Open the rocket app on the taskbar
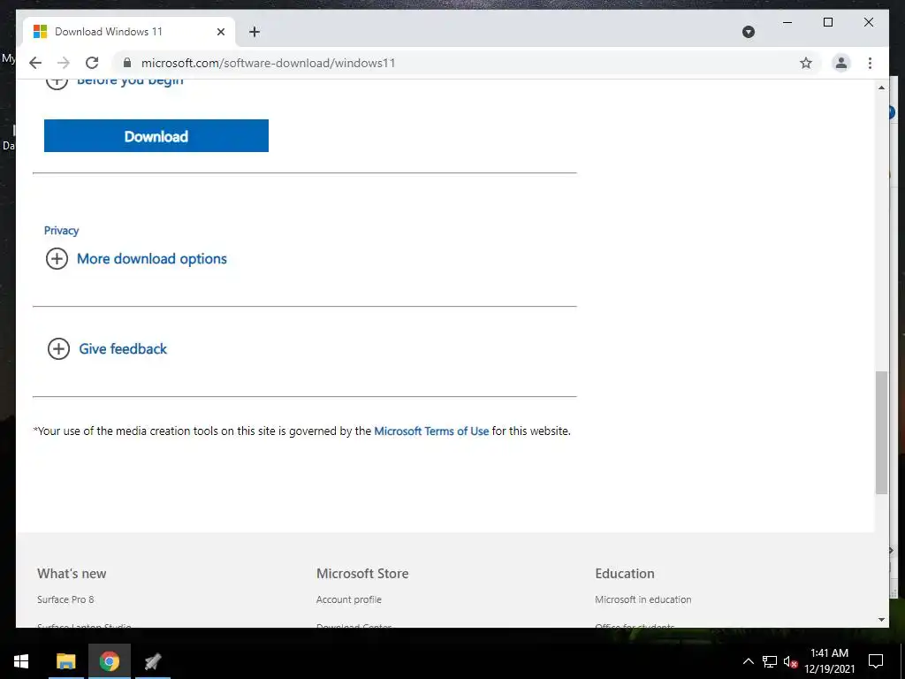 [152, 661]
